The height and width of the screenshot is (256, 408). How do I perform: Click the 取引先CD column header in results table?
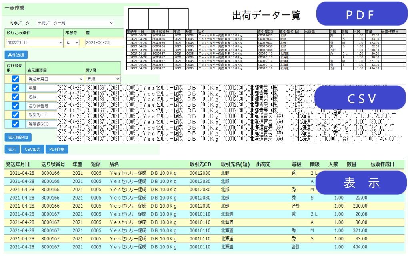pos(200,164)
